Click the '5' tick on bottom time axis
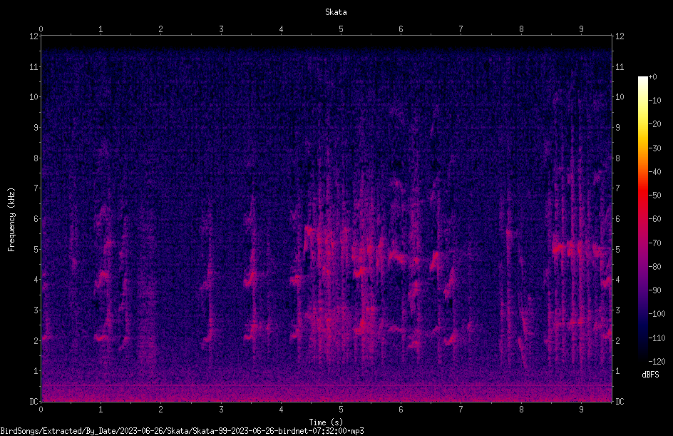 click(341, 410)
